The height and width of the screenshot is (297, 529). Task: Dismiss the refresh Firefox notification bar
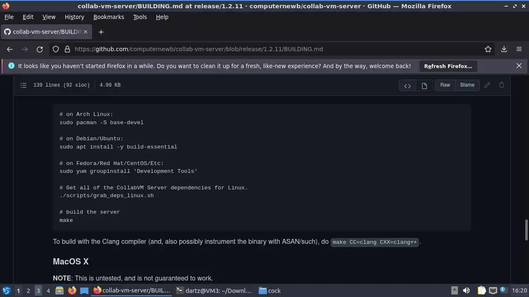coord(519,66)
